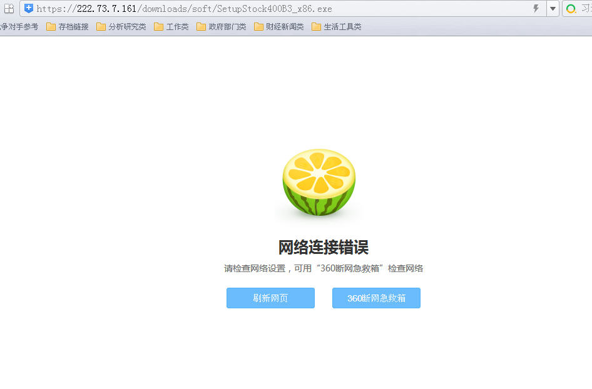Viewport: 592px width, 389px height.
Task: Click the lemon watermelon error image
Action: point(319,183)
